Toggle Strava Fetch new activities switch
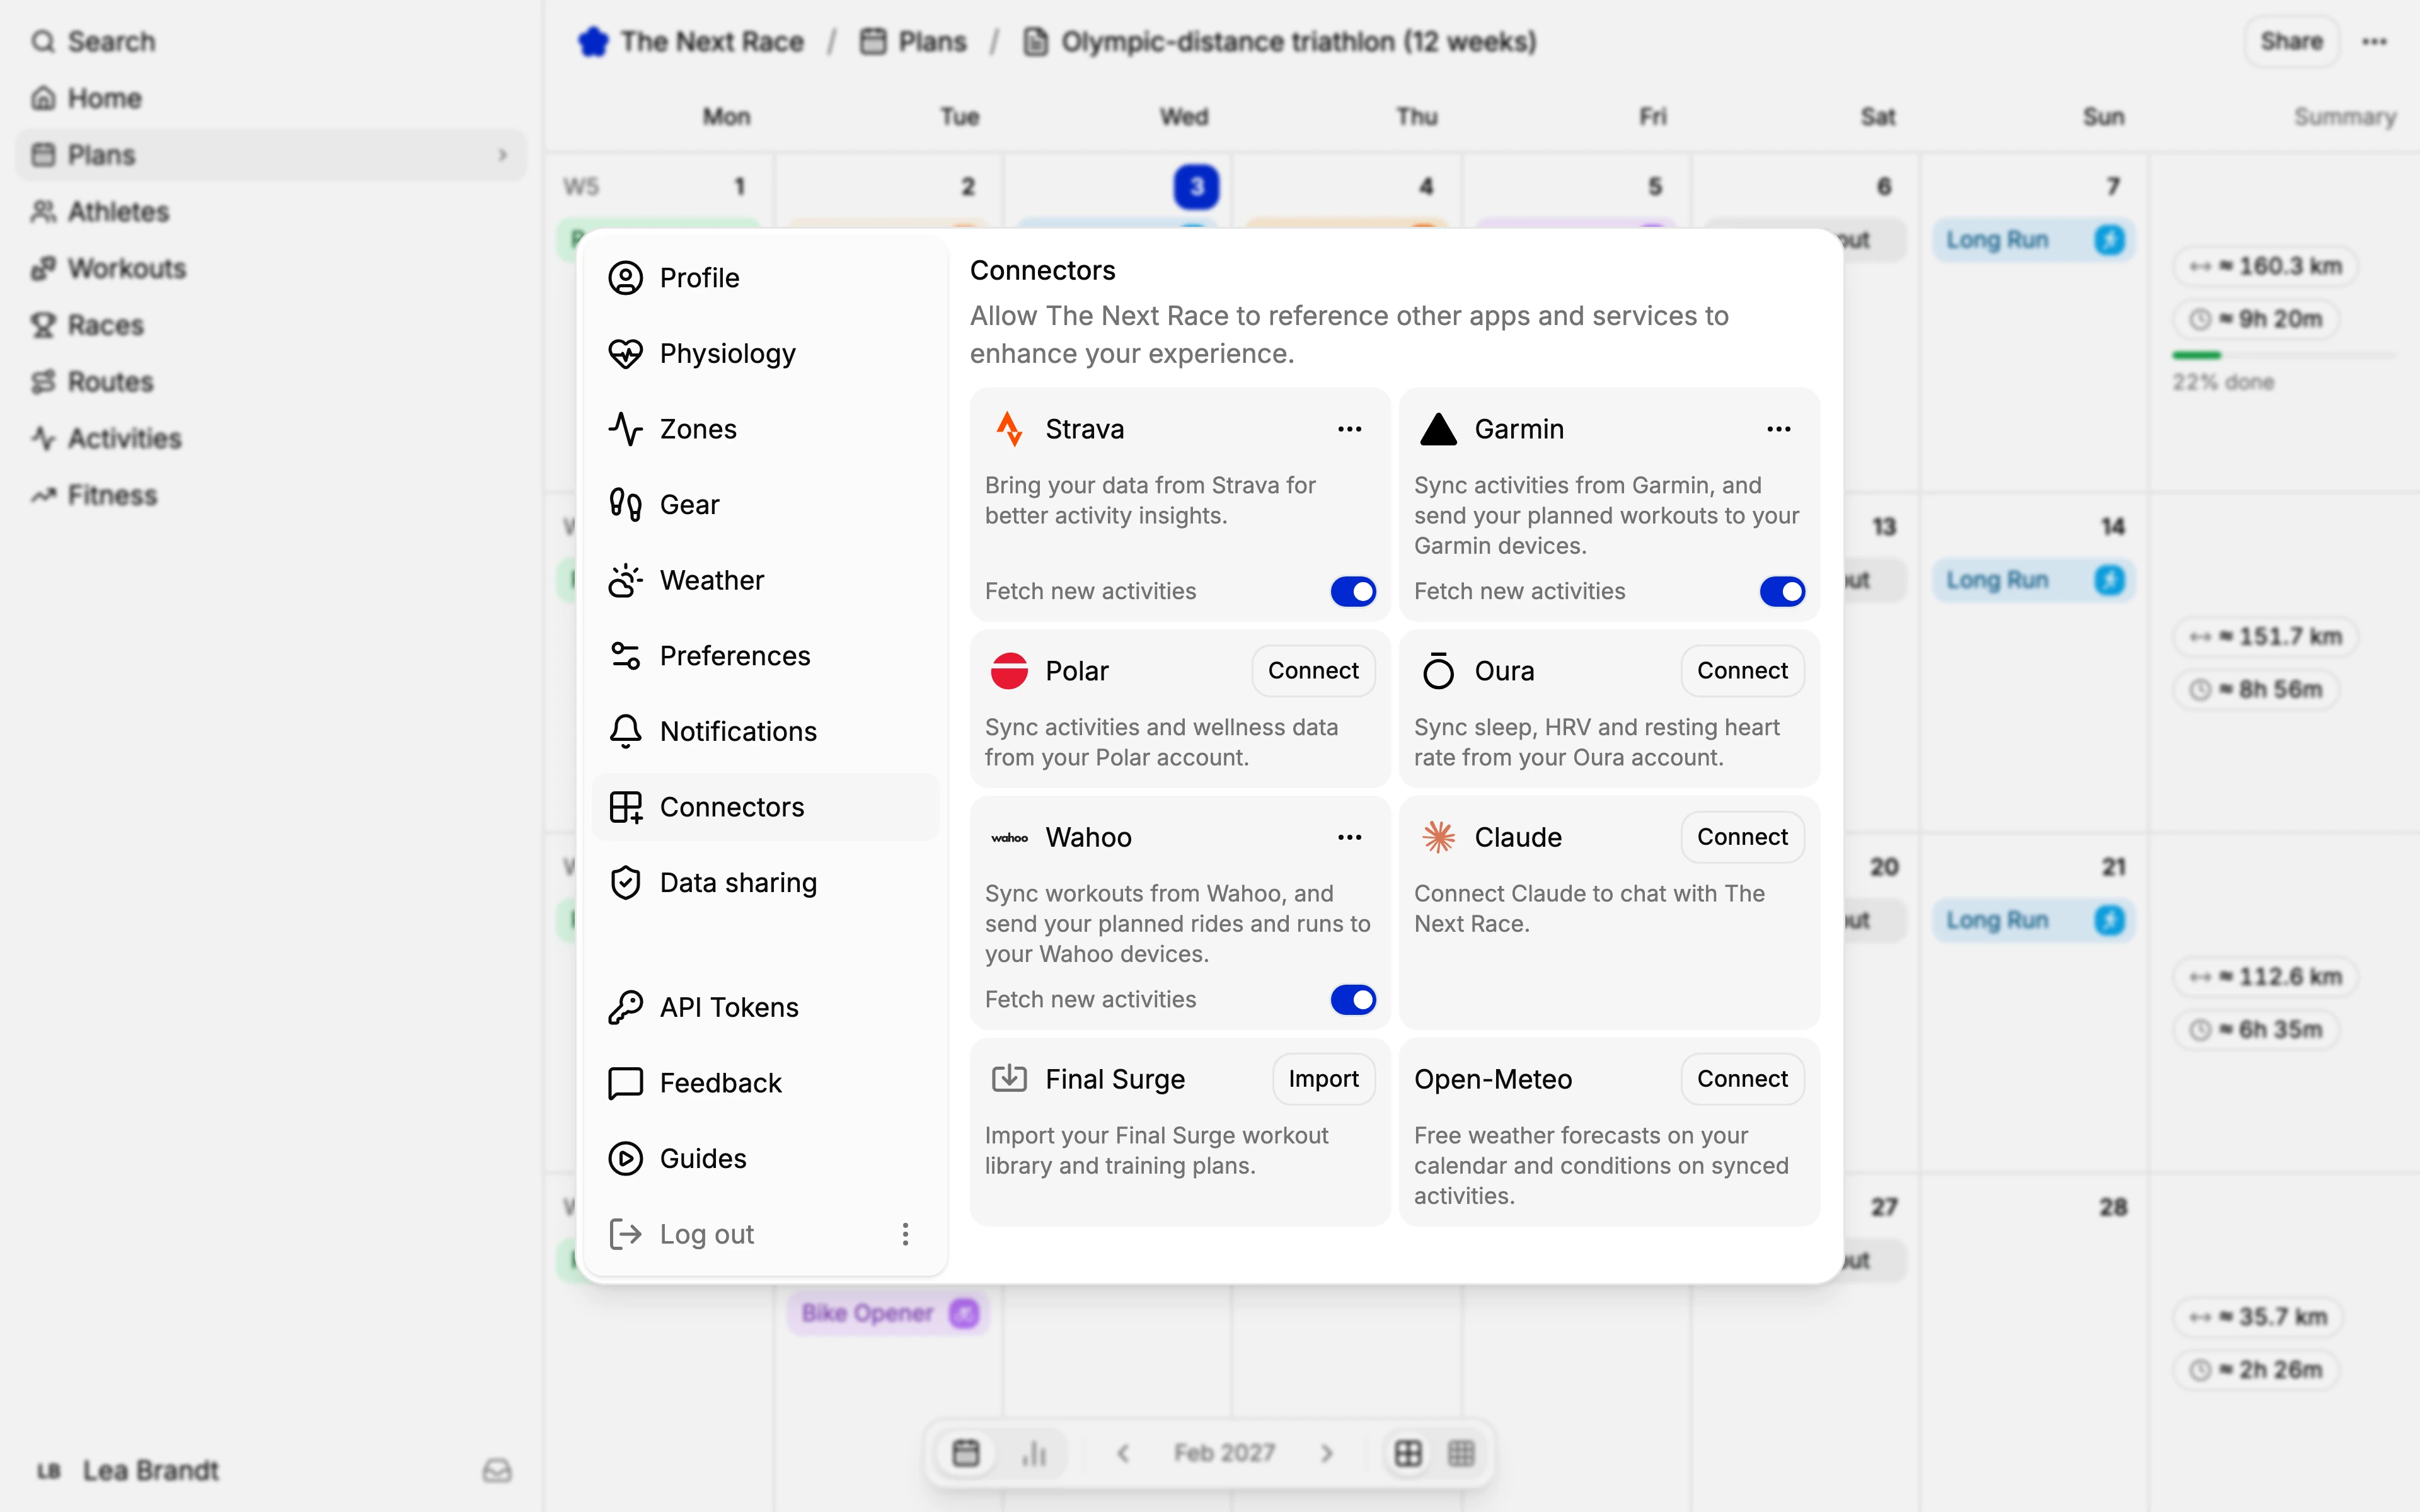This screenshot has width=2420, height=1512. [1353, 591]
